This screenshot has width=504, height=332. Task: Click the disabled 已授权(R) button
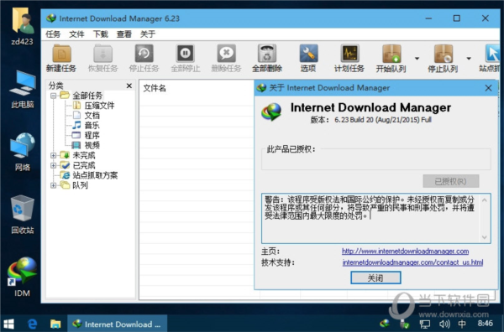[x=450, y=182]
